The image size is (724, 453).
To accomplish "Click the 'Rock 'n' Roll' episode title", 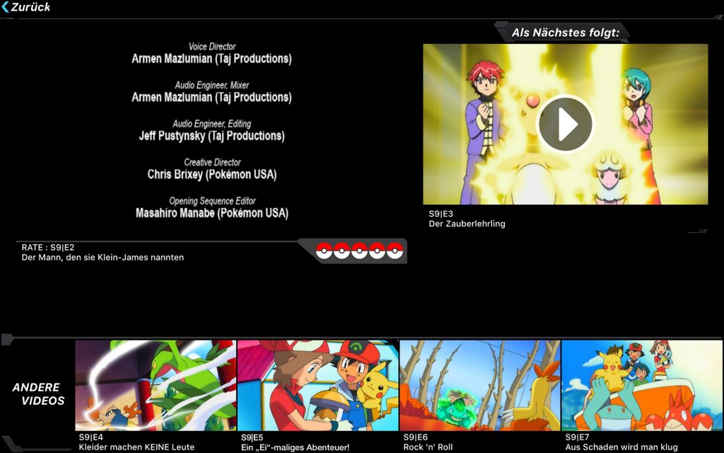I will tap(428, 447).
